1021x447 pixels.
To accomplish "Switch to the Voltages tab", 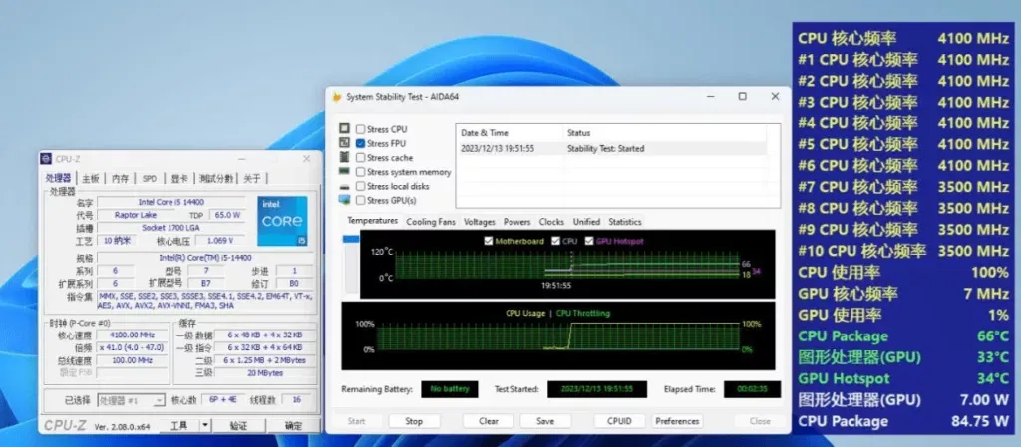I will tap(480, 222).
